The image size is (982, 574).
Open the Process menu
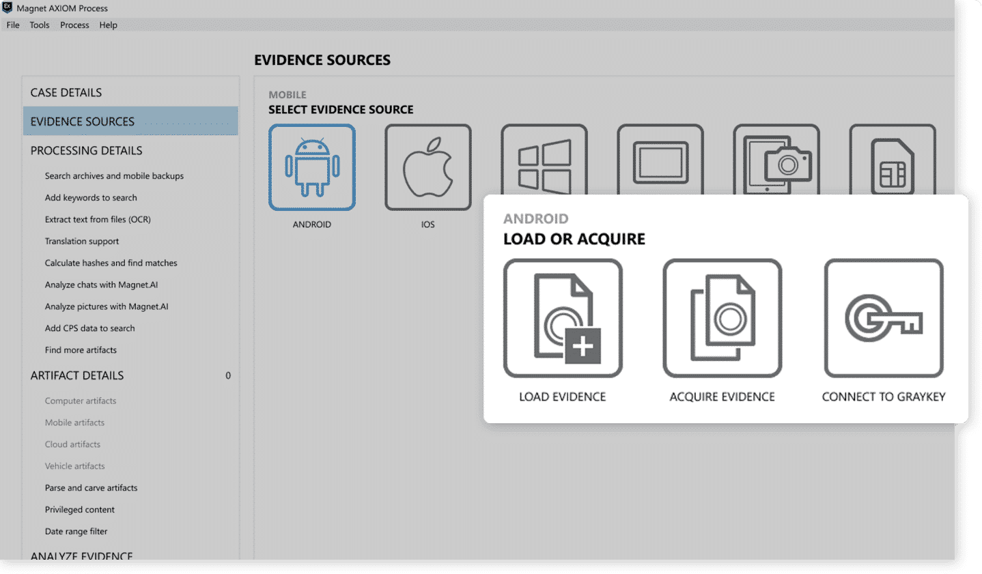click(74, 25)
